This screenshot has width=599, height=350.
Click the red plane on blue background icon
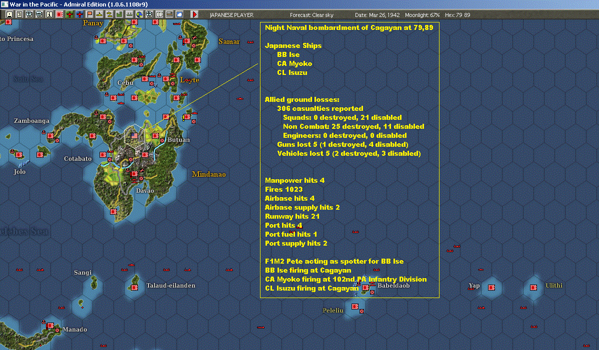[79, 14]
